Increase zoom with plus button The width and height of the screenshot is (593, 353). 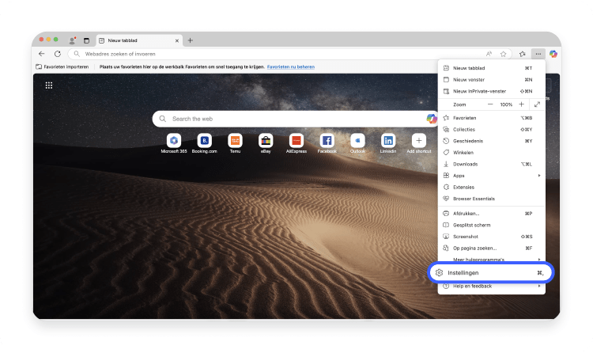522,104
